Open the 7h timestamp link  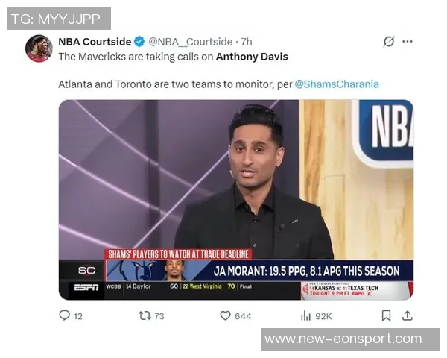pos(247,42)
